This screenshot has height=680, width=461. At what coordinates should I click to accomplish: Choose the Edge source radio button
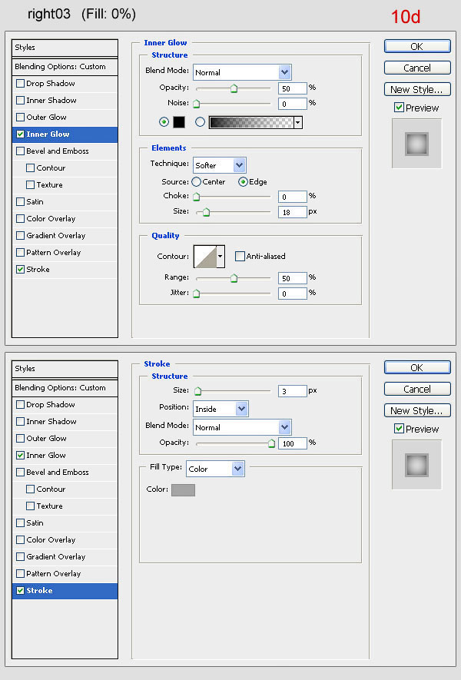[243, 182]
